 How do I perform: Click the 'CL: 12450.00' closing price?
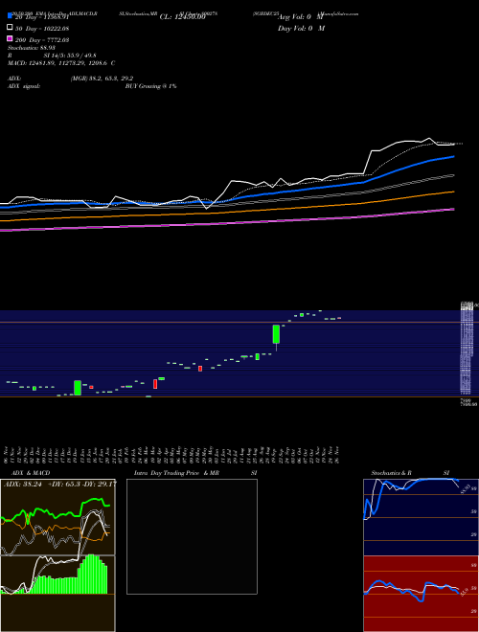click(x=183, y=17)
